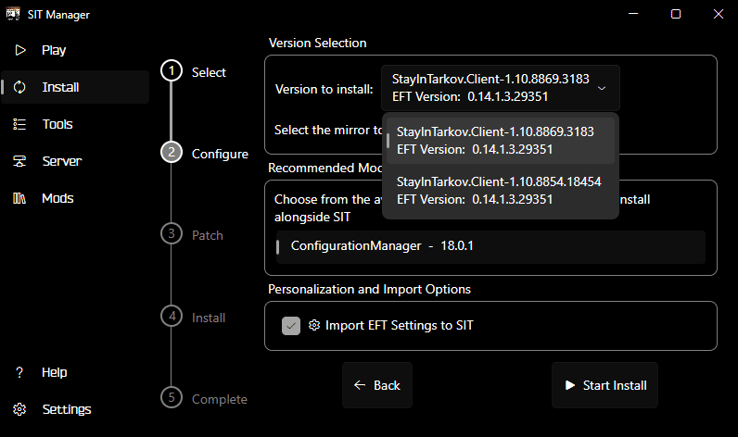Click the step 5 Complete circle

point(172,397)
